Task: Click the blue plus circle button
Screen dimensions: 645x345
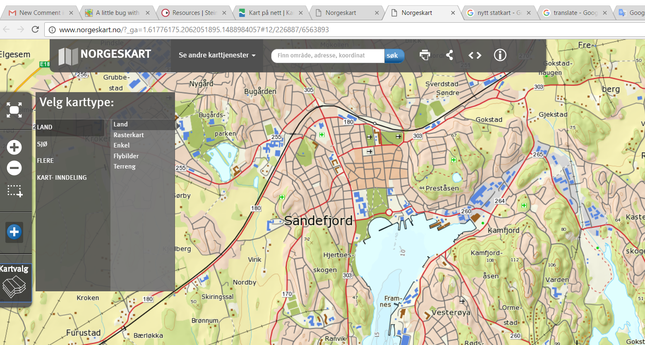Action: pyautogui.click(x=14, y=232)
